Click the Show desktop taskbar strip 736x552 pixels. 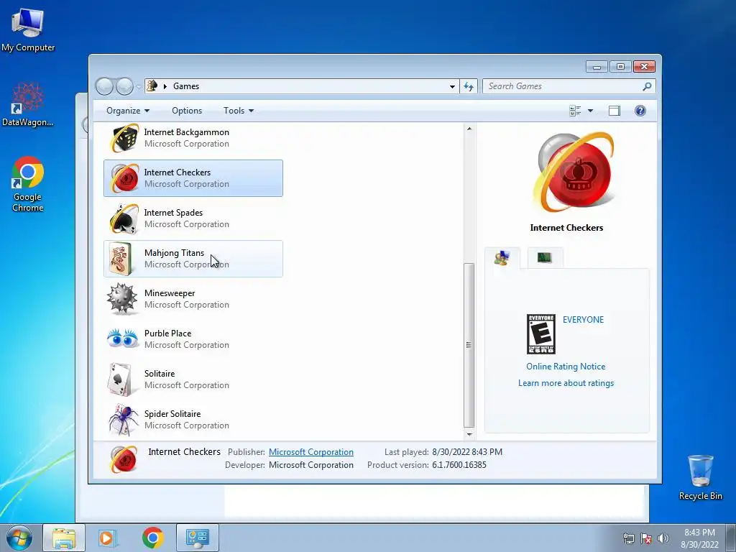pyautogui.click(x=732, y=538)
